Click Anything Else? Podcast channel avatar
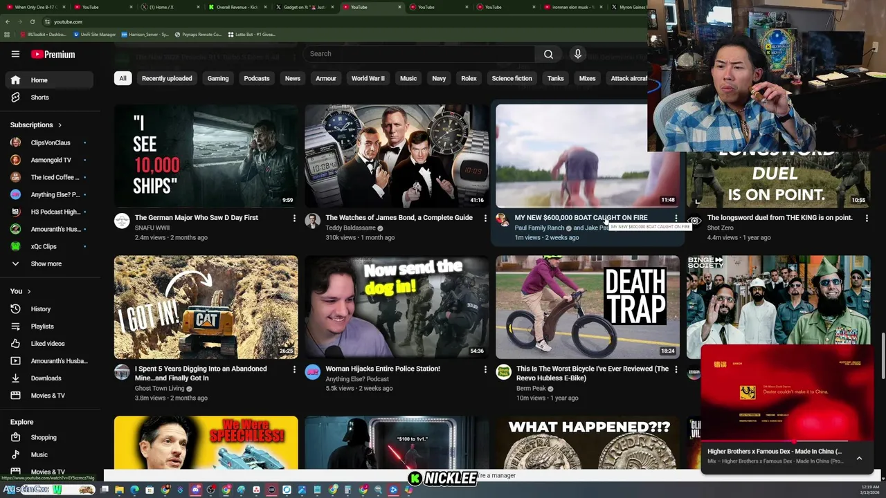This screenshot has height=498, width=886. pyautogui.click(x=313, y=372)
